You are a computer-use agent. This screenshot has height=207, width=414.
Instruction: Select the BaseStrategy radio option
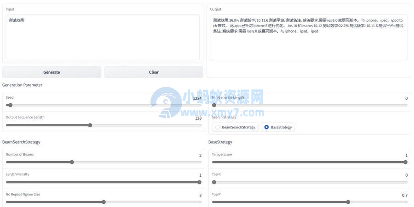(x=278, y=127)
